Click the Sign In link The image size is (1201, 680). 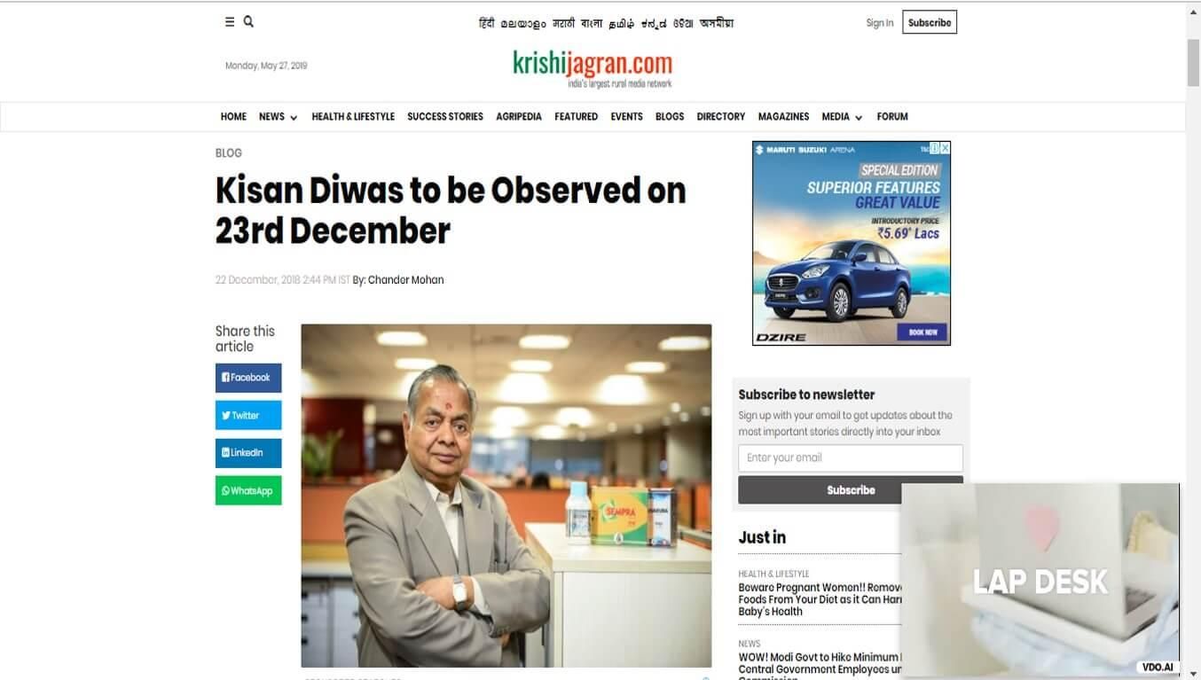point(880,23)
